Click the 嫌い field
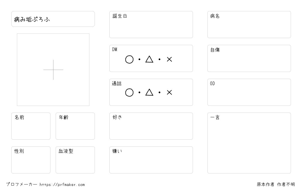The height and width of the screenshot is (188, 301). 151,160
